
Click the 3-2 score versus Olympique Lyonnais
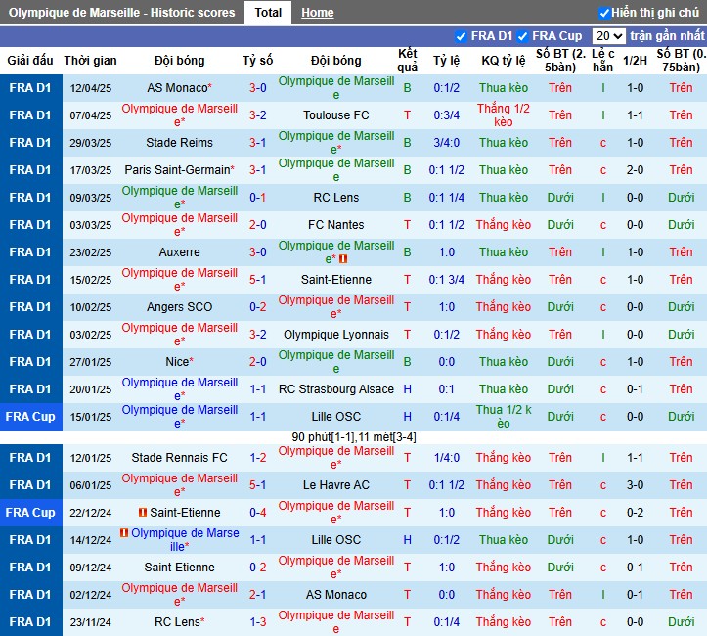coord(258,335)
